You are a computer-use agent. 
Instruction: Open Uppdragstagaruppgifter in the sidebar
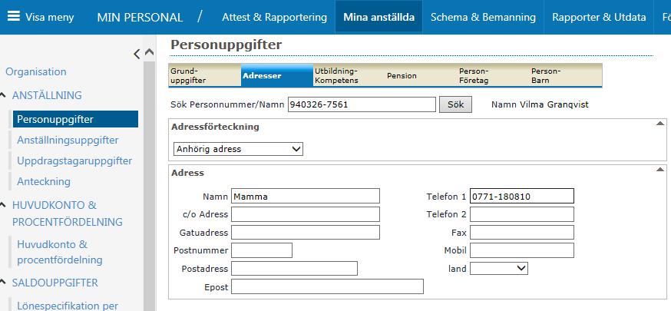point(74,160)
